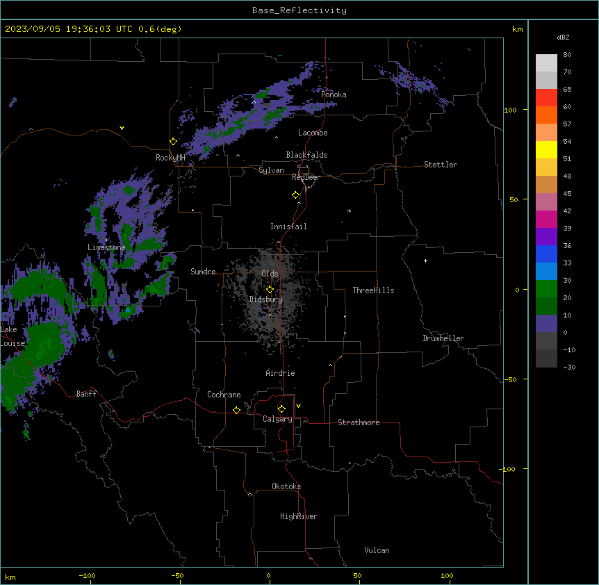
Task: Click the ThreeHills label
Action: point(373,290)
